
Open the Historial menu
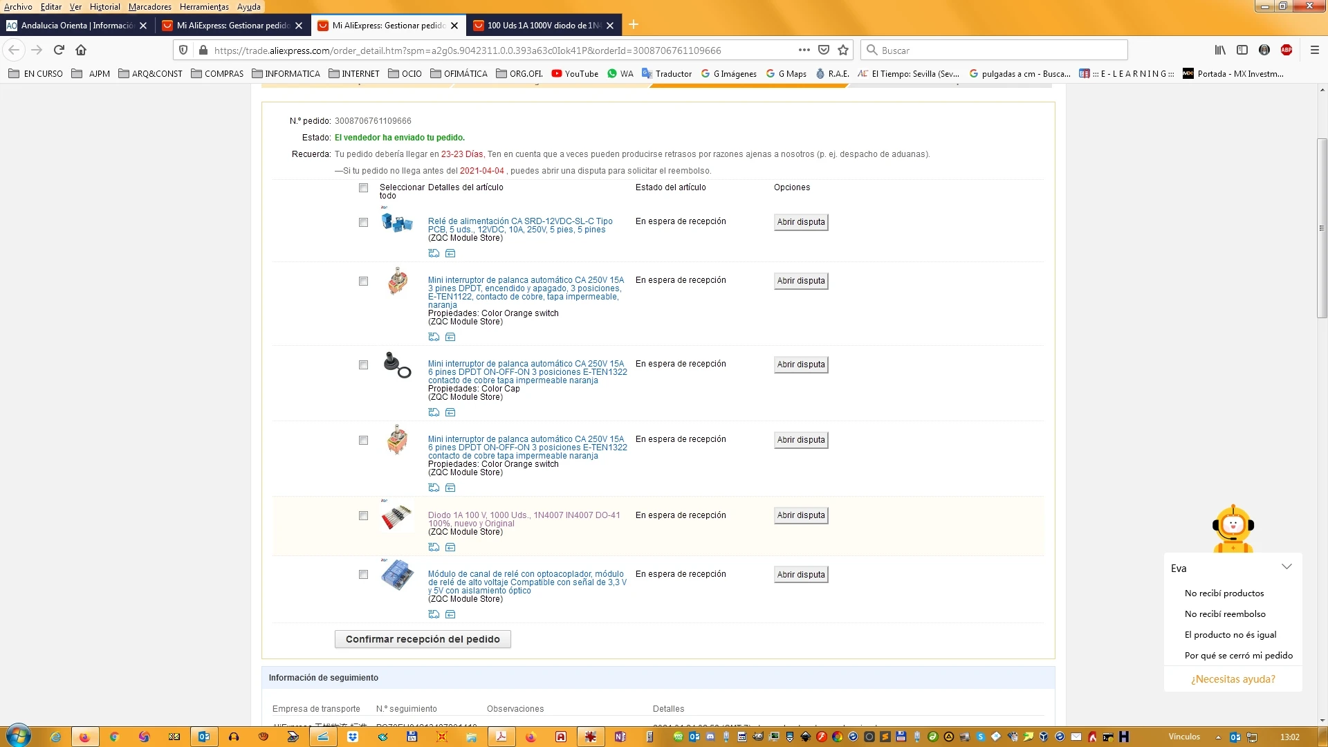(104, 7)
